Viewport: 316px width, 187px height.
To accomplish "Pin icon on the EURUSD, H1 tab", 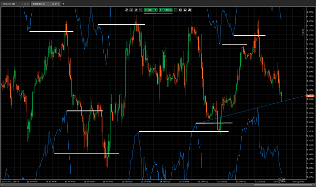I will pos(56,4).
